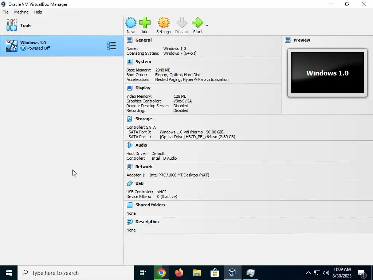This screenshot has height=280, width=373.
Task: Click the taskbar search box
Action: pos(76,273)
